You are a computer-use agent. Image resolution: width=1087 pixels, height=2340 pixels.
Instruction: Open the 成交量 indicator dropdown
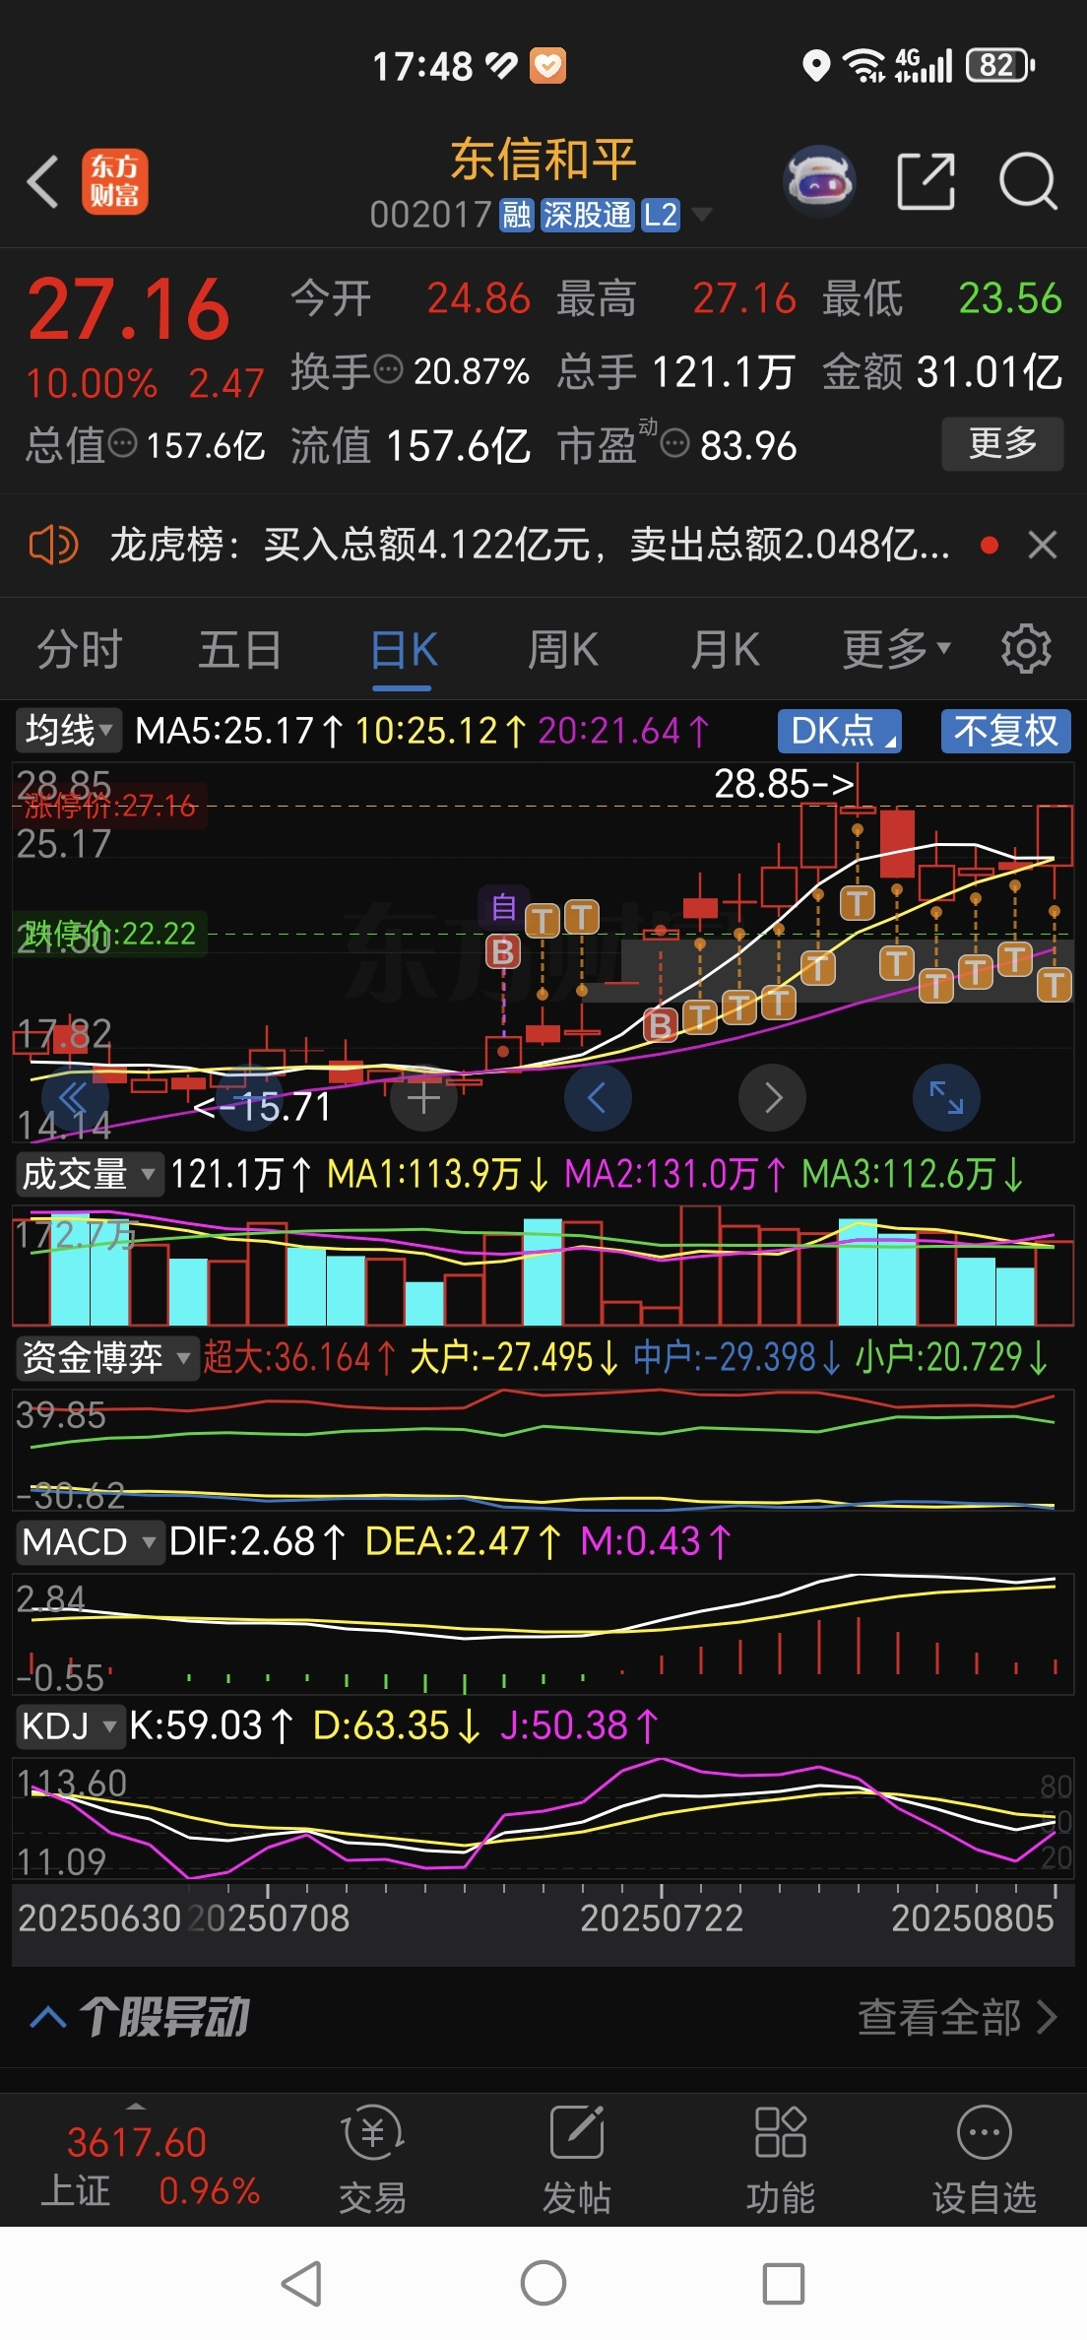tap(89, 1174)
